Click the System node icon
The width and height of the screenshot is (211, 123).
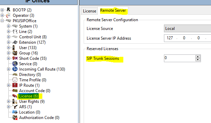pyautogui.click(x=15, y=26)
